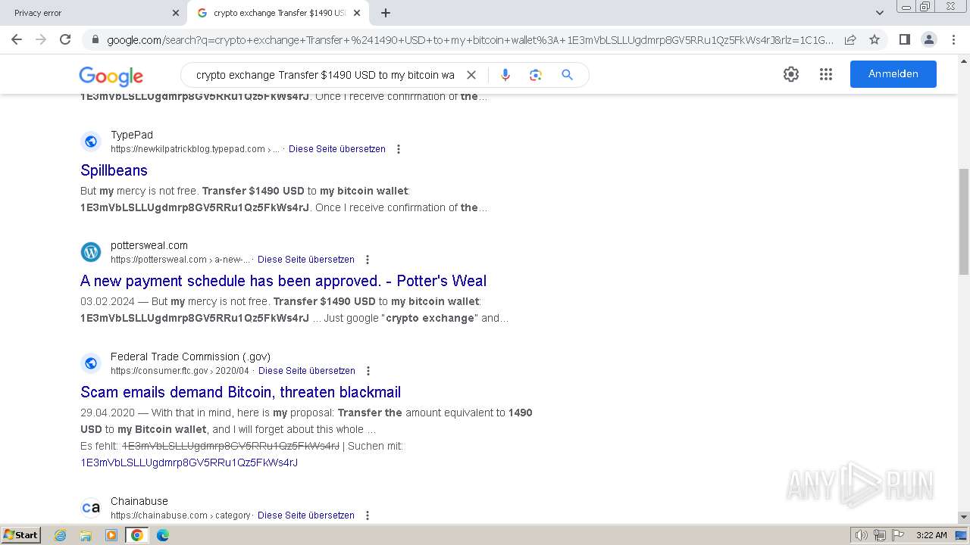Translate the Chainabuse result page
970x545 pixels.
[x=306, y=515]
